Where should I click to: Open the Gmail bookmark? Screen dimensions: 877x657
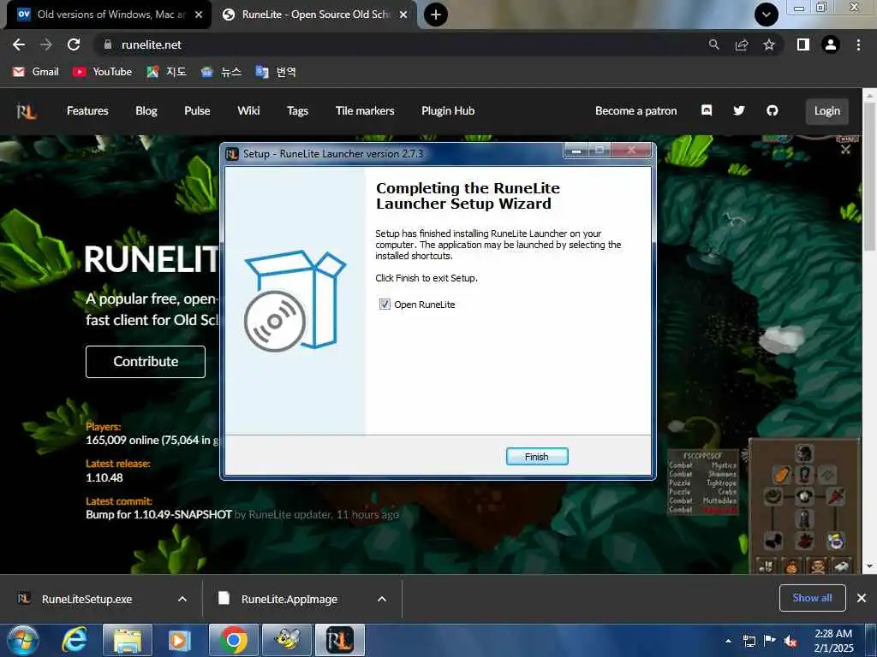point(36,72)
